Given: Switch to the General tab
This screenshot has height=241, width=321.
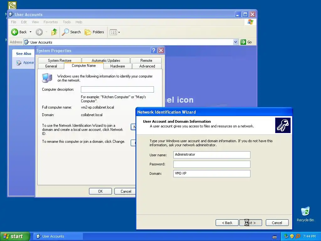Looking at the screenshot, I should click(x=51, y=66).
